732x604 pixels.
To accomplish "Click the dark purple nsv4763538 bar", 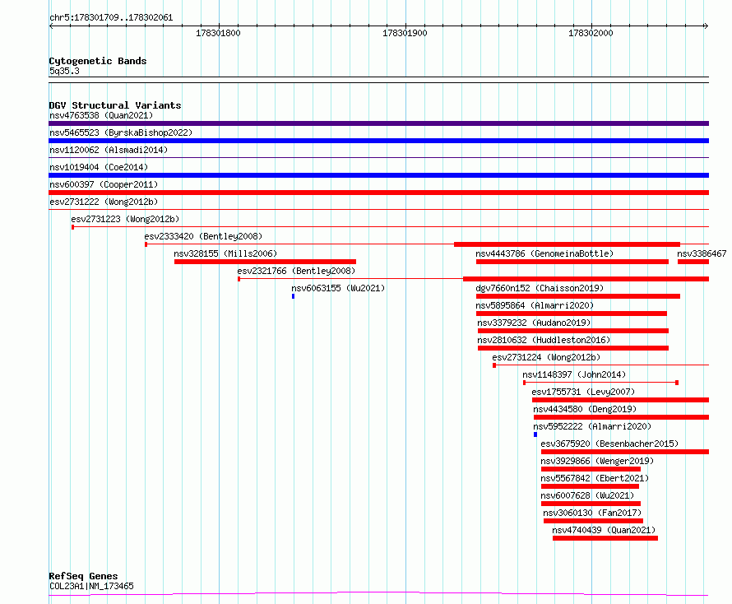I will (378, 123).
